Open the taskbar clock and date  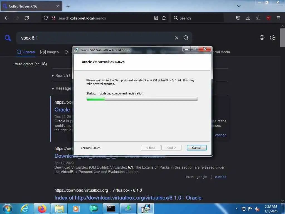(x=271, y=209)
